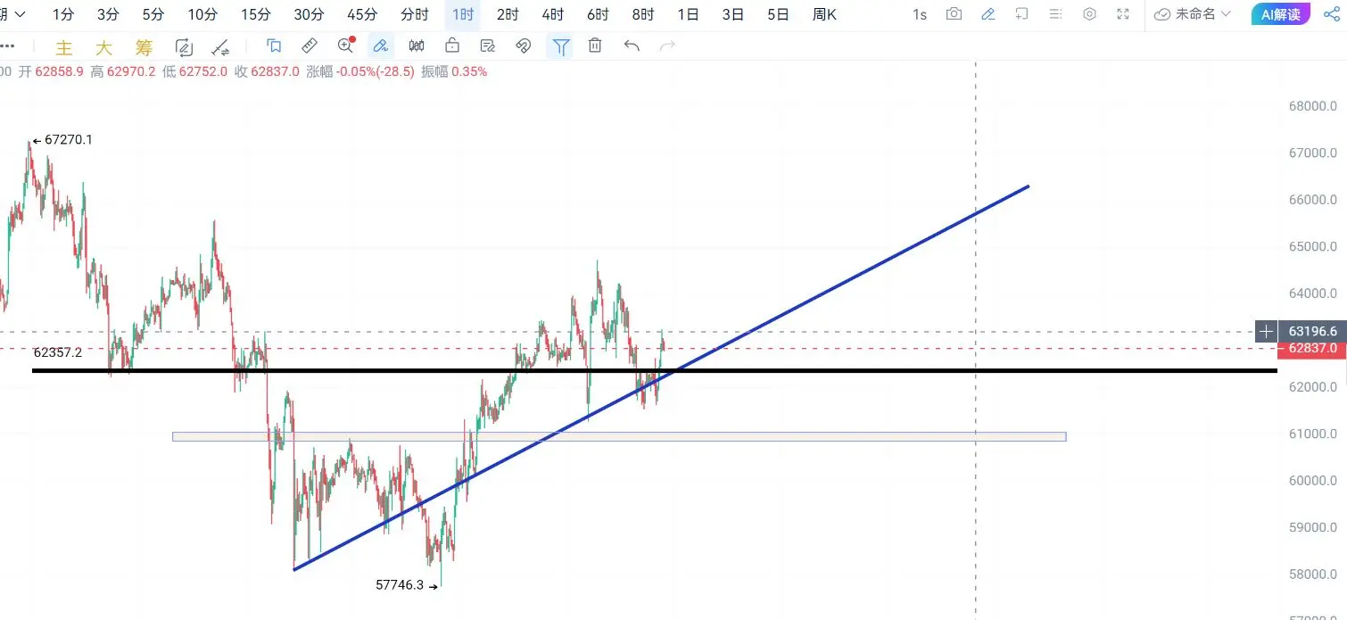Click the 62357.2 line label

point(58,352)
